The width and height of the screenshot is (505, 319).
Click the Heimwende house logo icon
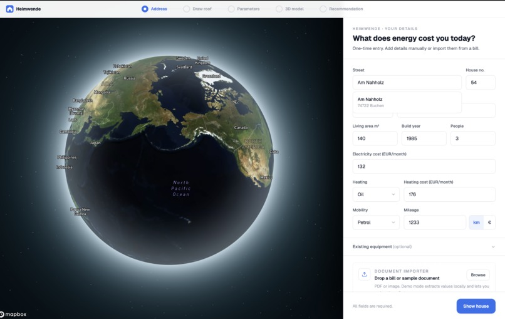9,9
